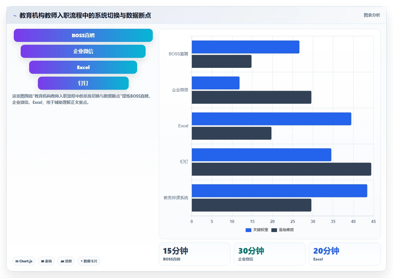Click the blue Excel 关键权重 bar

271,119
